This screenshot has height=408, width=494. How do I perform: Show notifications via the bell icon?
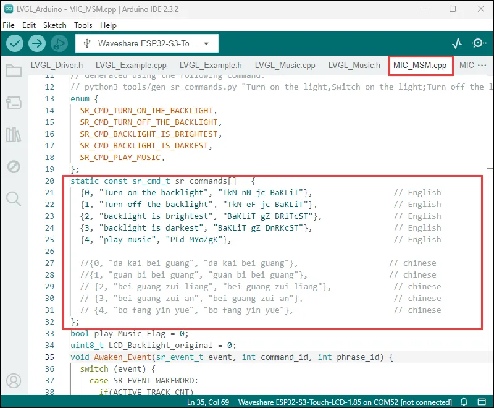(x=464, y=402)
